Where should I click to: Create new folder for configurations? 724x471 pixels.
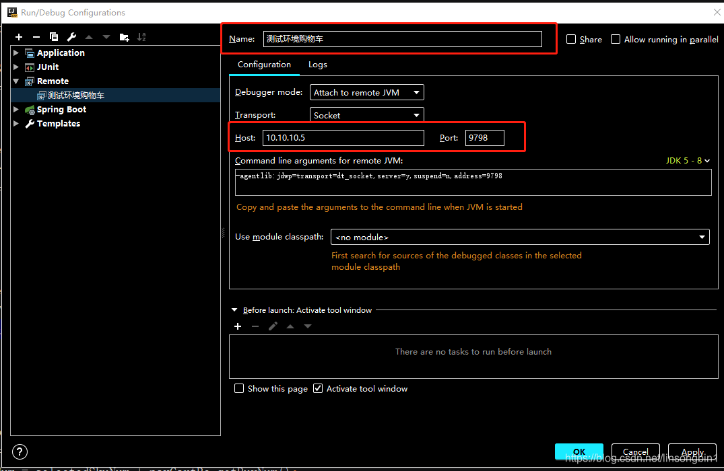click(124, 37)
